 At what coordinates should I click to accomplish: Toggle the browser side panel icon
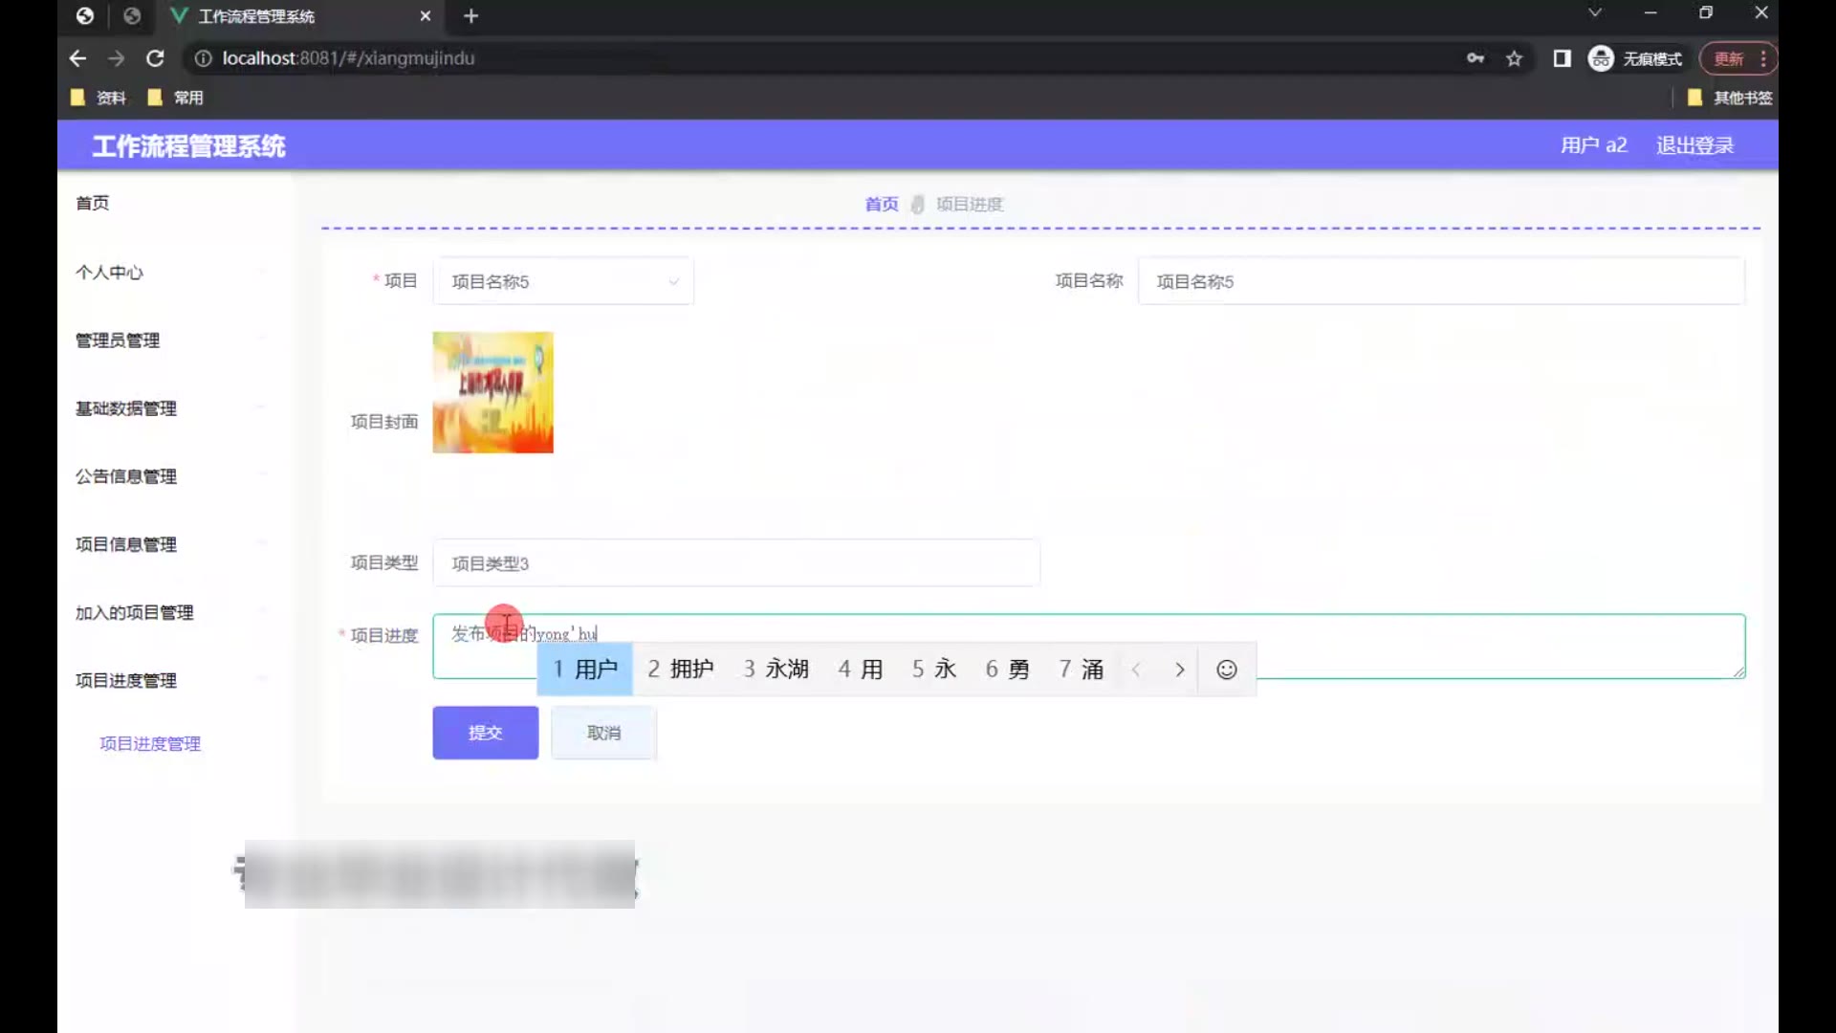point(1562,58)
